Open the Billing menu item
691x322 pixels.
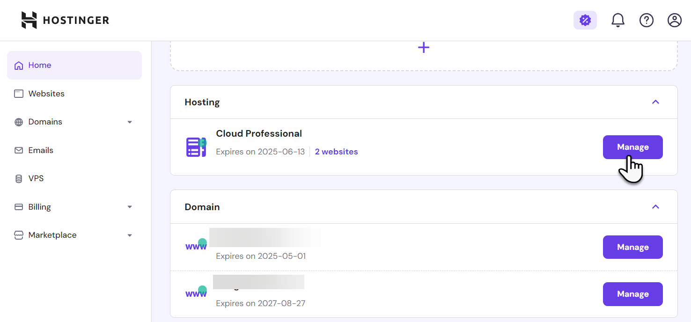74,207
